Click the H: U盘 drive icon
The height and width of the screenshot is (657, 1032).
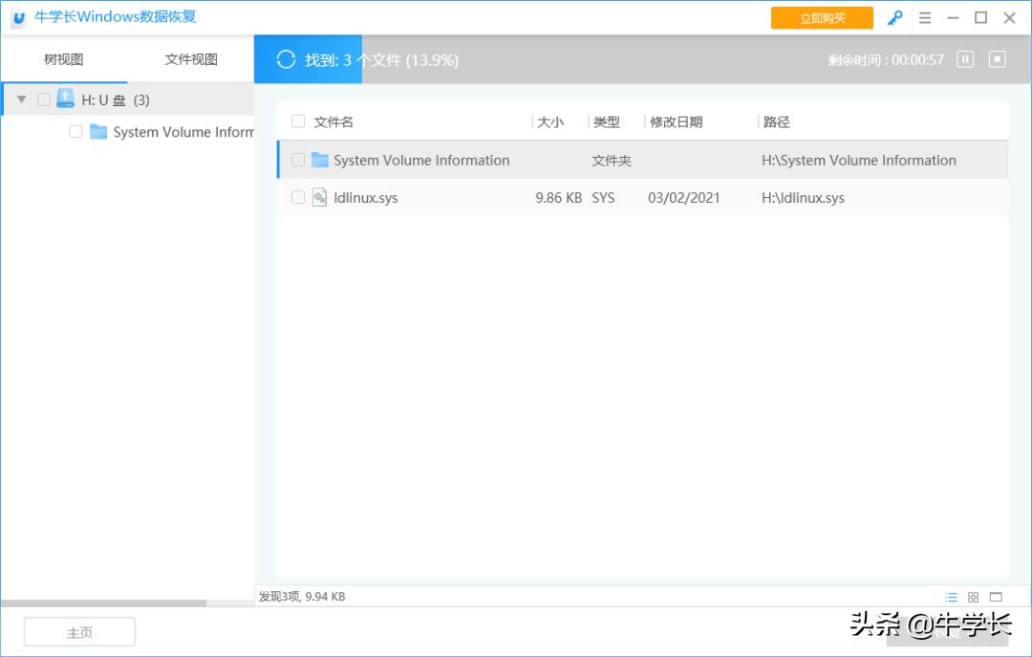coord(65,99)
